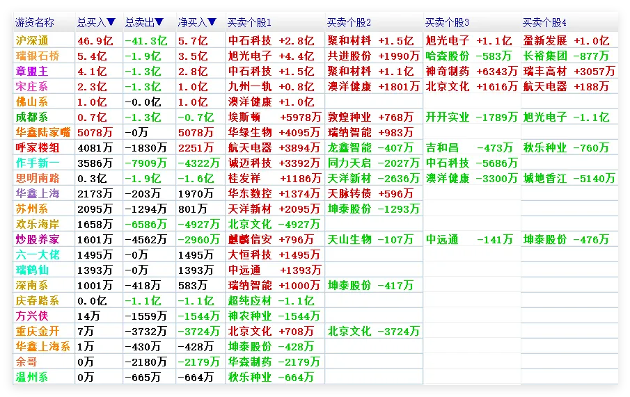
Task: Sort by the 净买入 arrow
Action: click(x=212, y=22)
